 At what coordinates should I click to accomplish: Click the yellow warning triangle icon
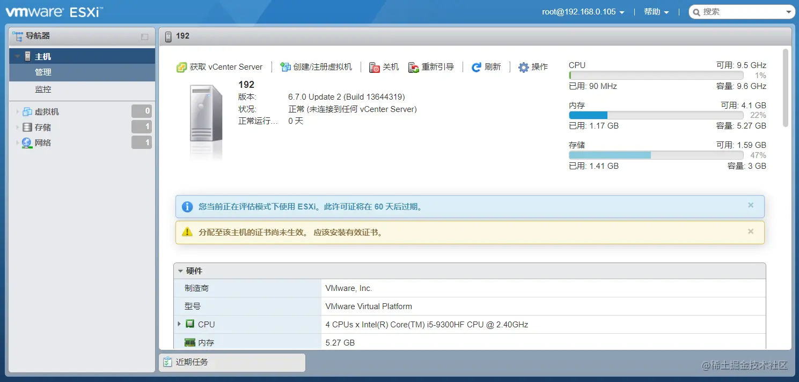coord(187,232)
